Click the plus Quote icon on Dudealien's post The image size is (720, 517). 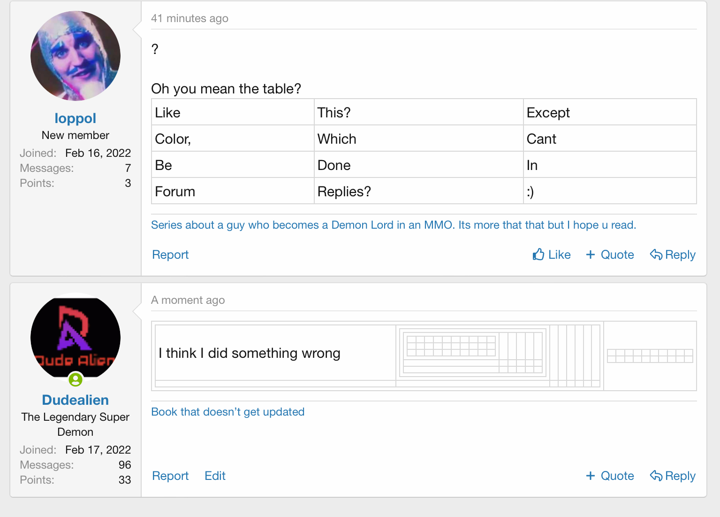coord(591,476)
